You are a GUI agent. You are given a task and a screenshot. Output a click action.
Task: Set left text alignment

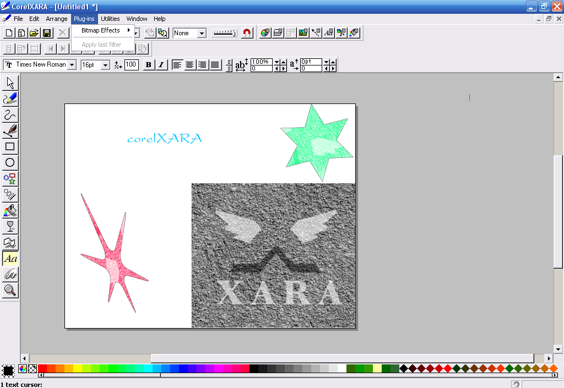pyautogui.click(x=177, y=65)
